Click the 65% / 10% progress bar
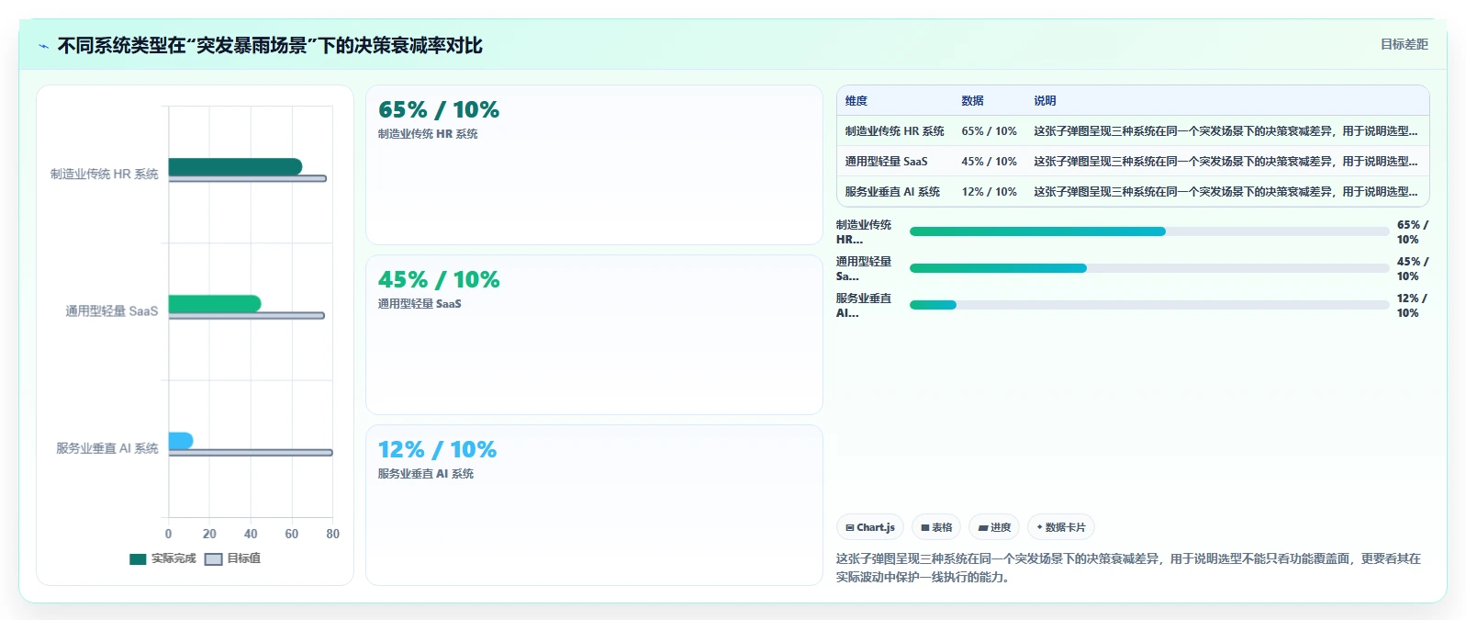The width and height of the screenshot is (1466, 620). pyautogui.click(x=1148, y=231)
